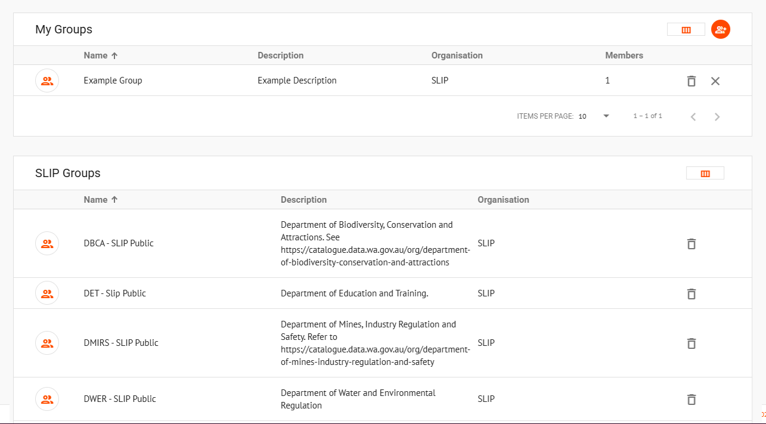
Task: Click Department of Water description text
Action: (358, 399)
